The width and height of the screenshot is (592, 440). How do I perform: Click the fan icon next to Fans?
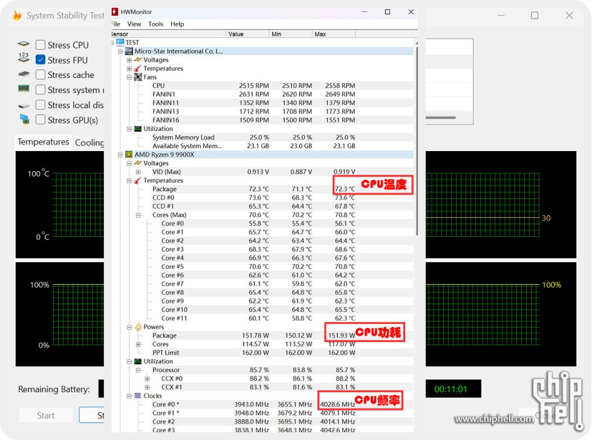tap(138, 77)
